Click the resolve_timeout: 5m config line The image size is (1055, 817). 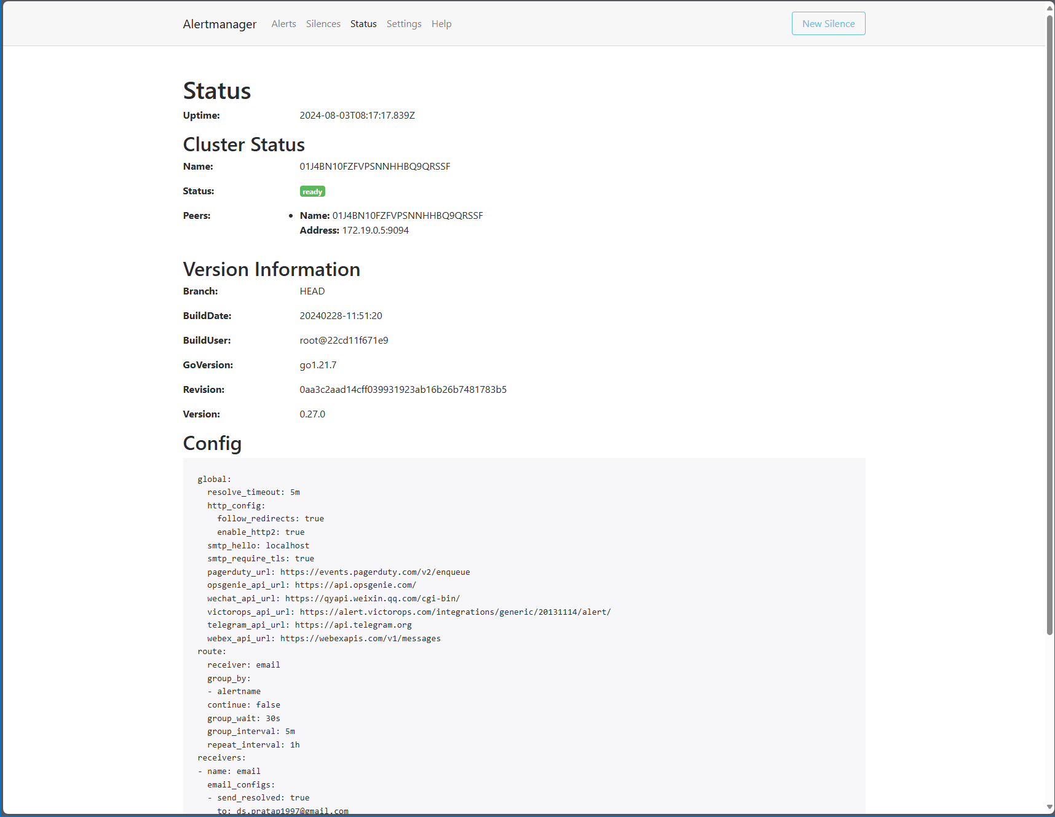(x=253, y=492)
